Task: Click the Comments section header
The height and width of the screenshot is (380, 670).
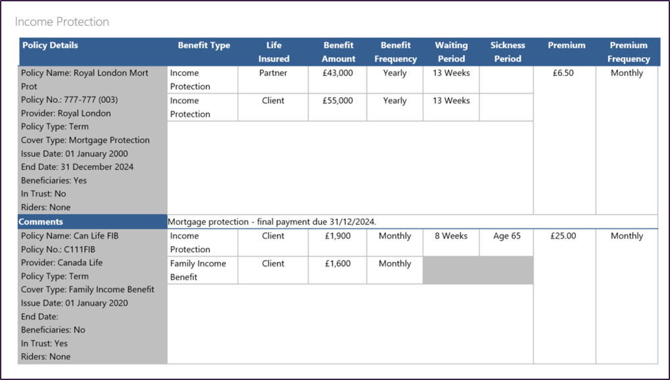Action: click(42, 221)
